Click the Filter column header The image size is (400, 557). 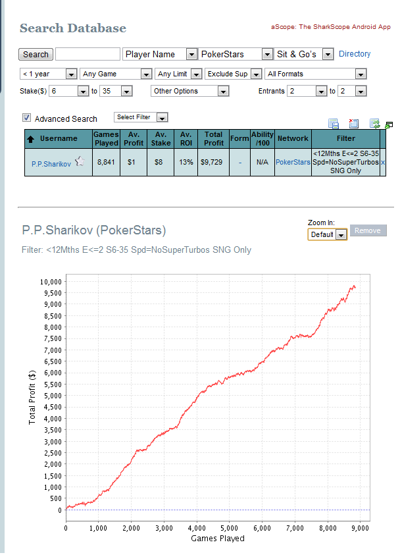pos(345,138)
